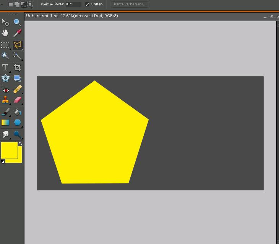
Task: Select the Cookie Cutter star tool
Action: point(5,78)
